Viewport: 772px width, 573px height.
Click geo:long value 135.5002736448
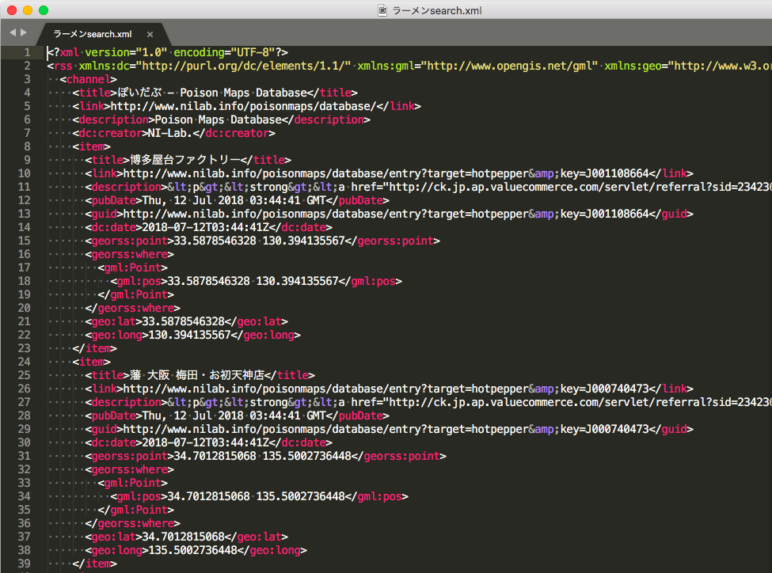point(192,550)
